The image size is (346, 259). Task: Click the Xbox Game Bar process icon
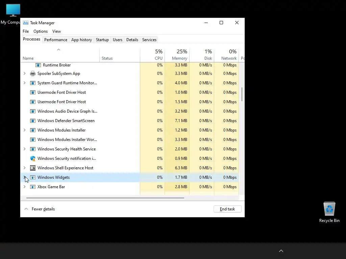point(33,187)
